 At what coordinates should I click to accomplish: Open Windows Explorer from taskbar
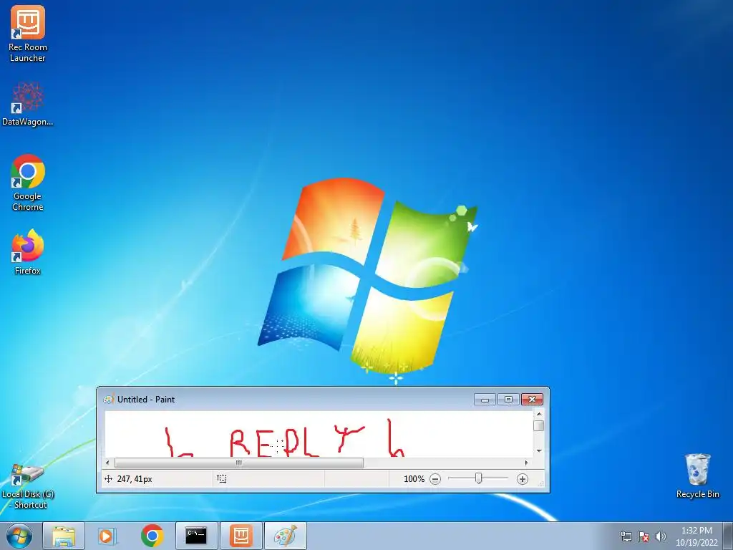tap(64, 536)
